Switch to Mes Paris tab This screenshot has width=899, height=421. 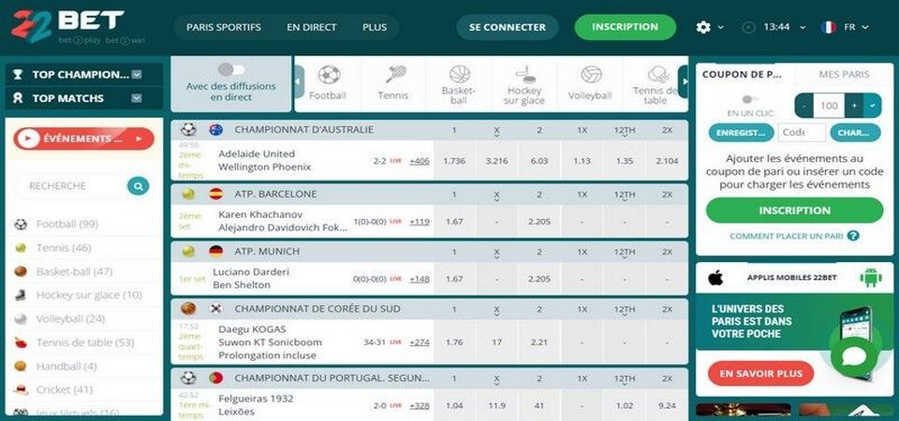[x=844, y=74]
